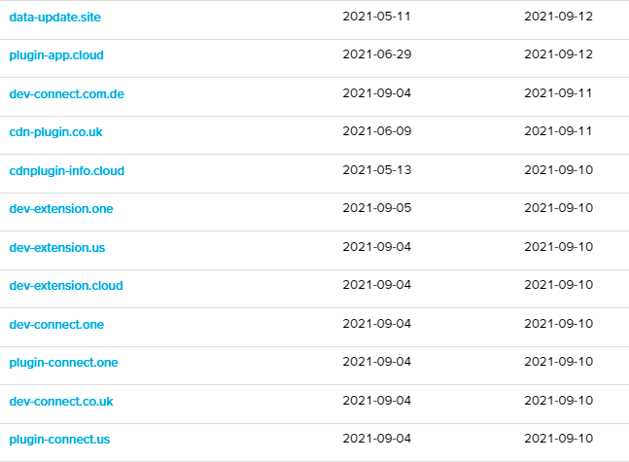
Task: Click the dev-connect.one link
Action: point(56,324)
